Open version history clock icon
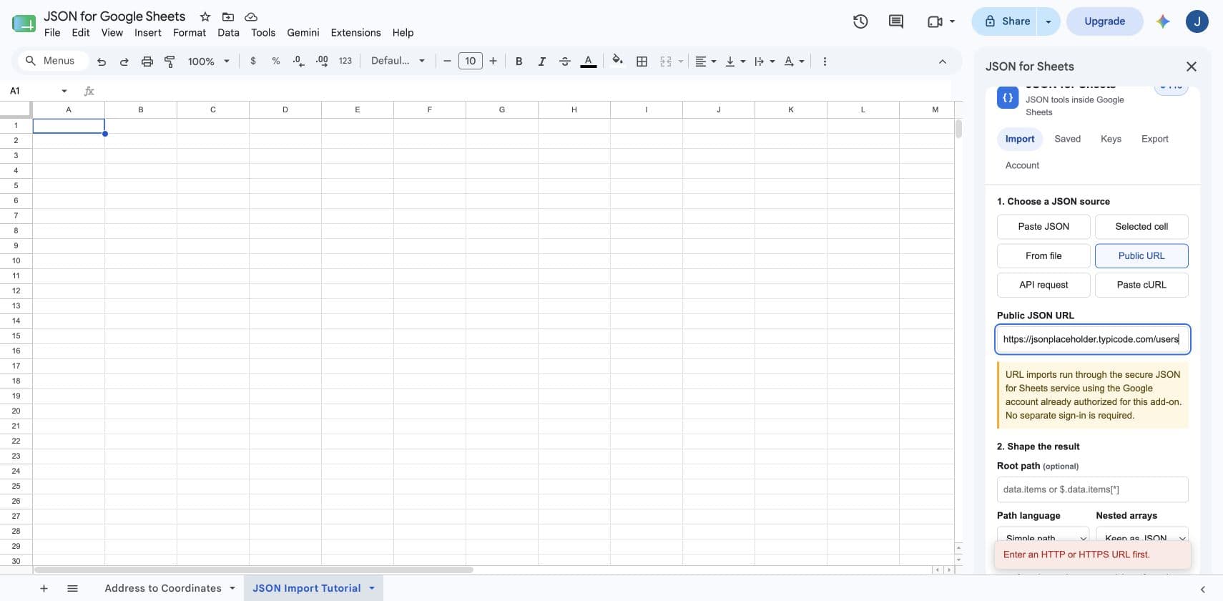This screenshot has width=1223, height=601. [x=860, y=21]
